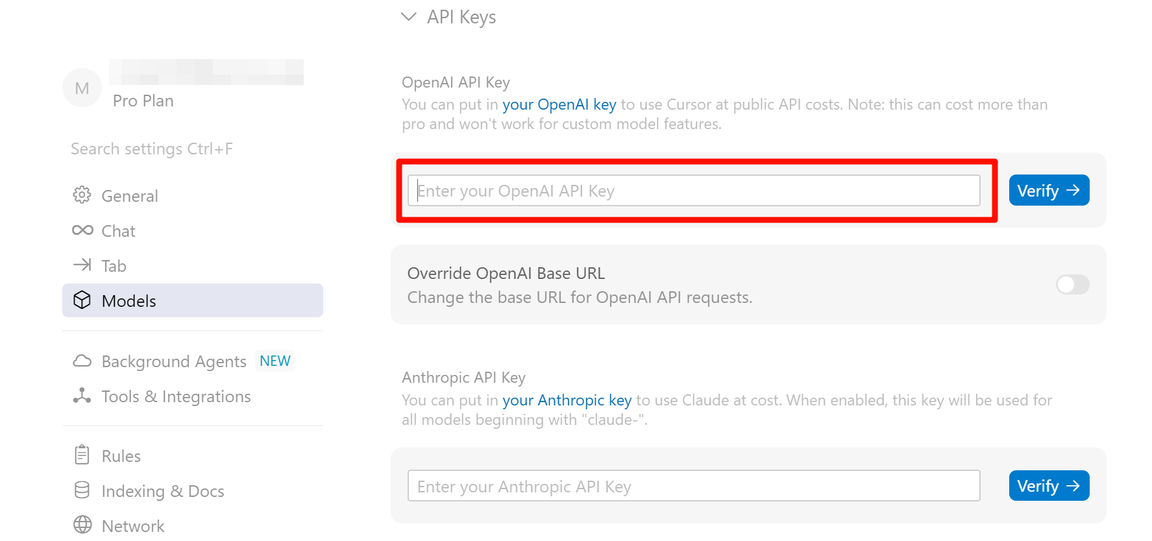Verify the OpenAI API key

(1049, 191)
